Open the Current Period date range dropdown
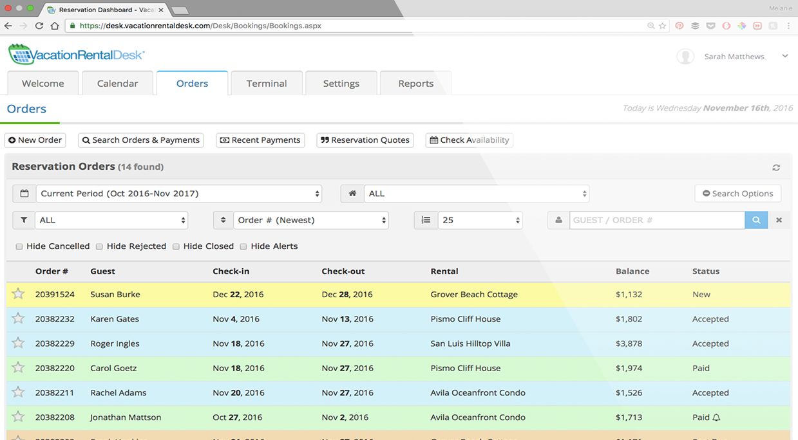This screenshot has width=798, height=440. point(179,194)
